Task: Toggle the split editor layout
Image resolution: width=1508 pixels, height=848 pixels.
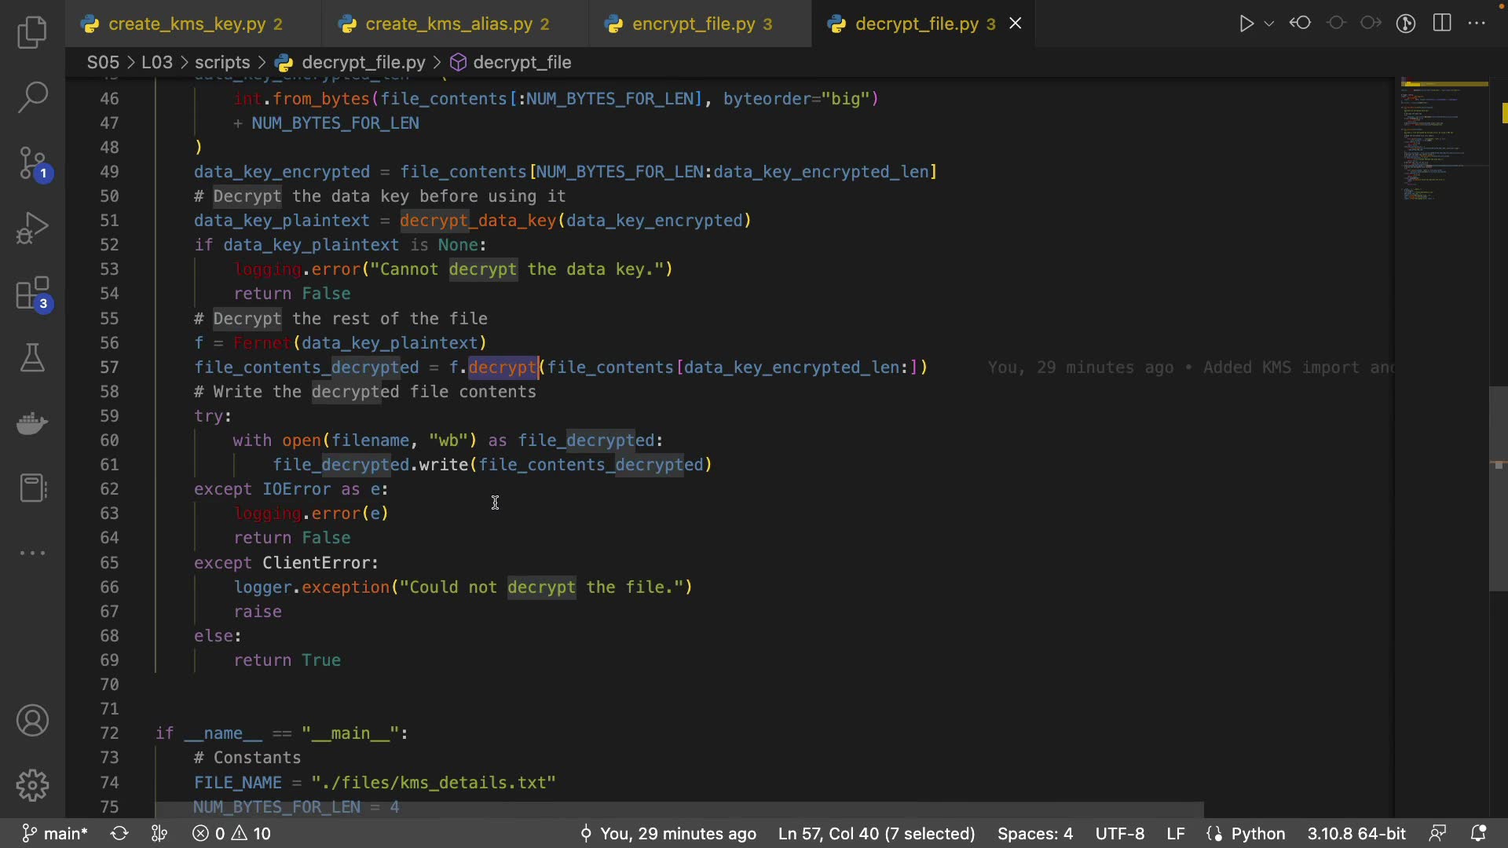Action: pyautogui.click(x=1442, y=24)
